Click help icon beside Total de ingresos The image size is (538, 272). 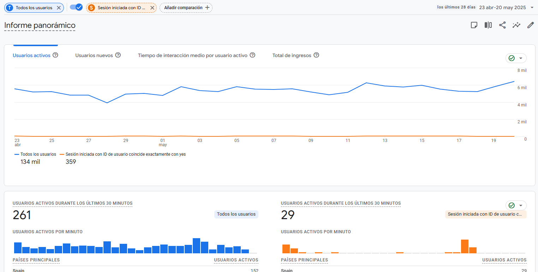(316, 55)
